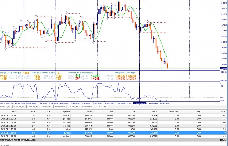This screenshot has width=228, height=146.
Task: Click the 8 Jan 12:00 time axis label
Action: tap(97, 103)
